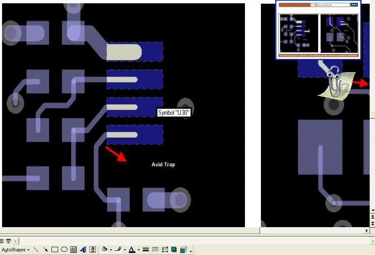
Task: Open the Fill Color dropdown arrow
Action: pos(110,250)
